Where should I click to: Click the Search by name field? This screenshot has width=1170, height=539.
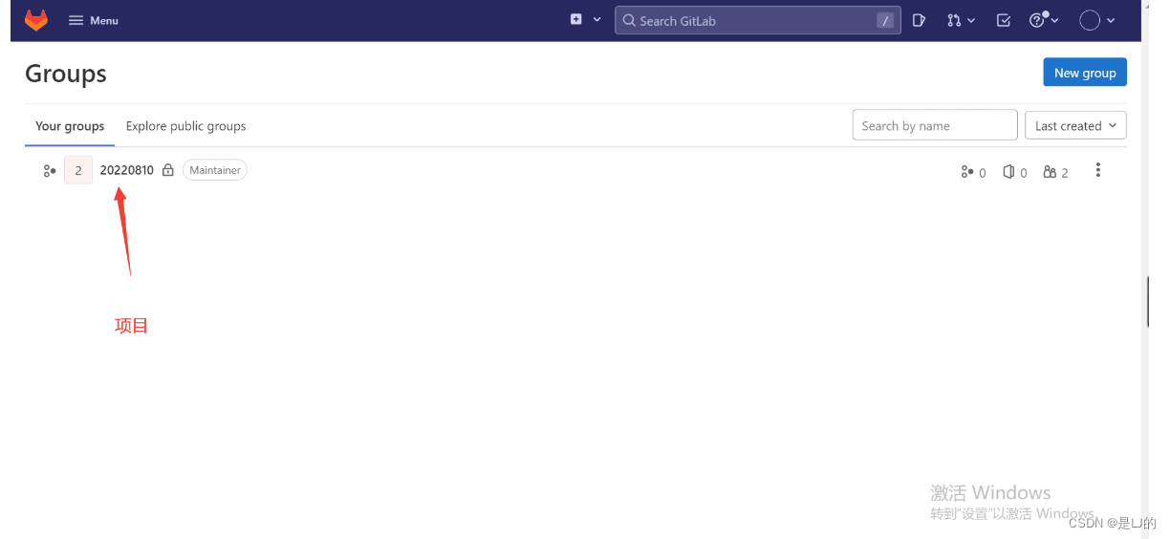coord(935,125)
